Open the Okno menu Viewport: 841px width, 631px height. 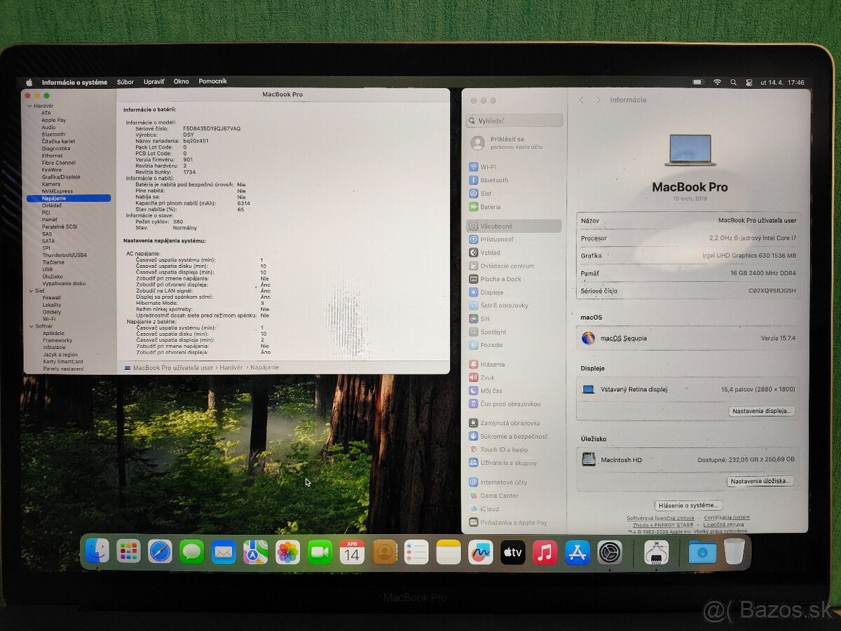tap(181, 81)
